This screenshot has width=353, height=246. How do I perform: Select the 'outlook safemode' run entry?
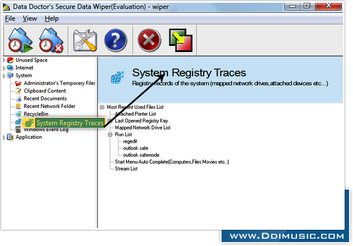[x=141, y=155]
